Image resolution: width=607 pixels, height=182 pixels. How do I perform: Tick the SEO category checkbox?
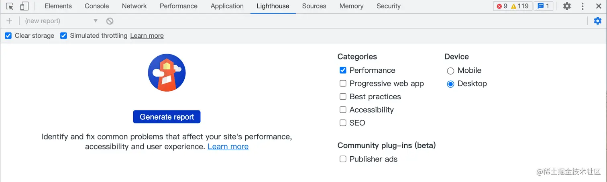(343, 123)
